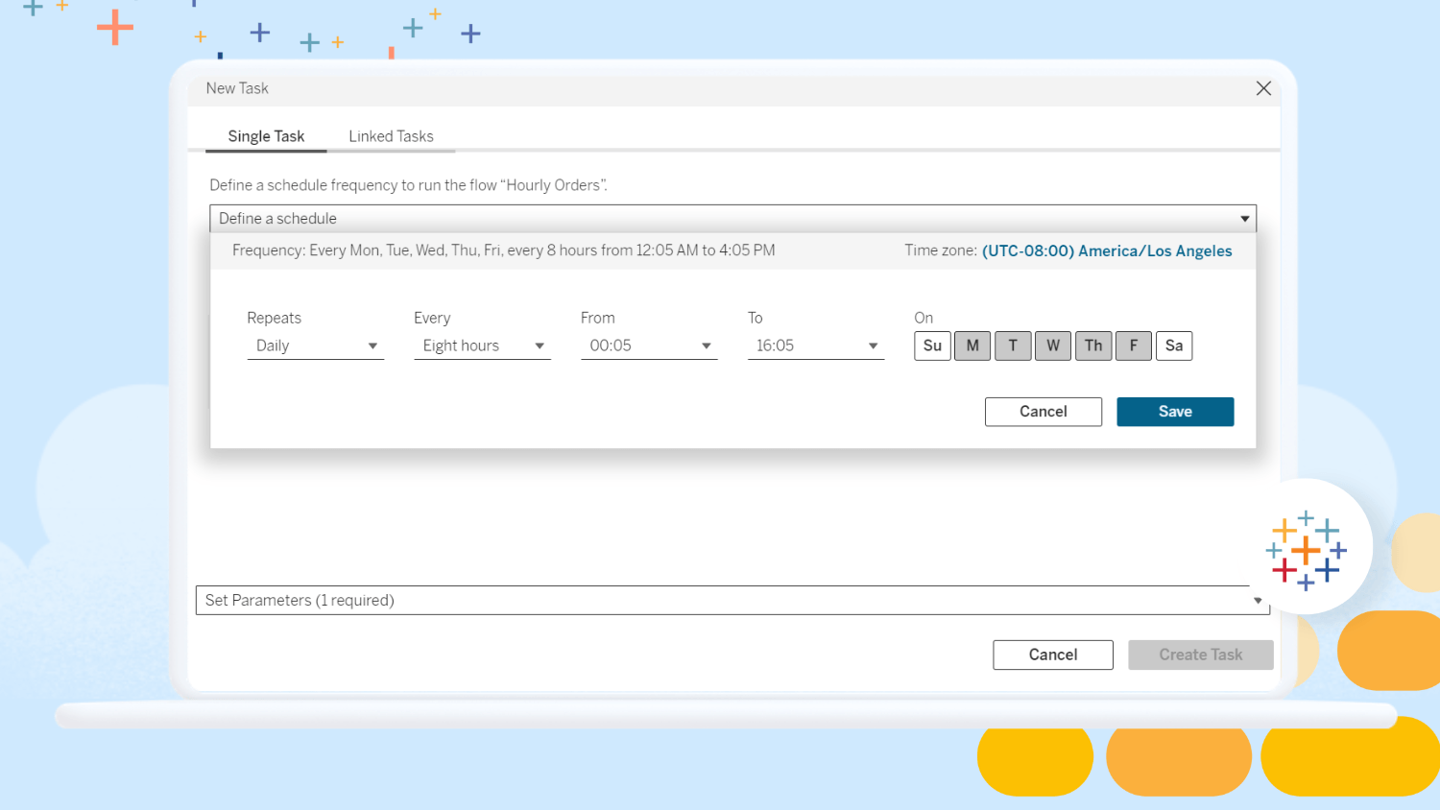Disable Friday in the schedule
1440x810 pixels.
click(1134, 345)
